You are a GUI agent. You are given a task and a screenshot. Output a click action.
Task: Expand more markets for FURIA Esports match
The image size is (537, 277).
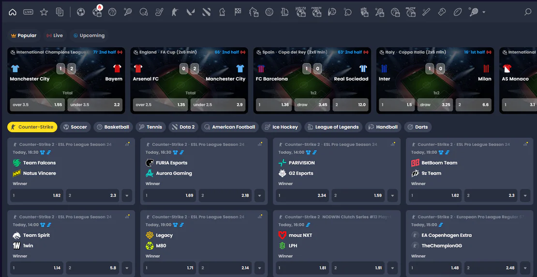click(x=260, y=195)
